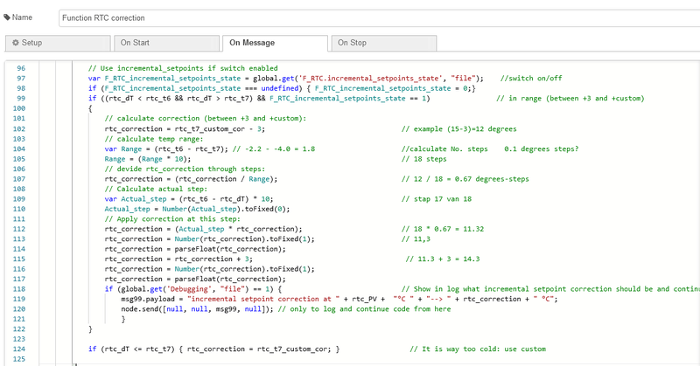700x366 pixels.
Task: Switch to the On Stop tab
Action: click(384, 43)
